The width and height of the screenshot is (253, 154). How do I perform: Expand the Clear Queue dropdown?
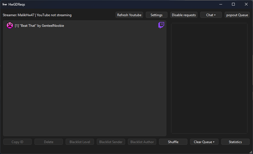click(x=204, y=142)
